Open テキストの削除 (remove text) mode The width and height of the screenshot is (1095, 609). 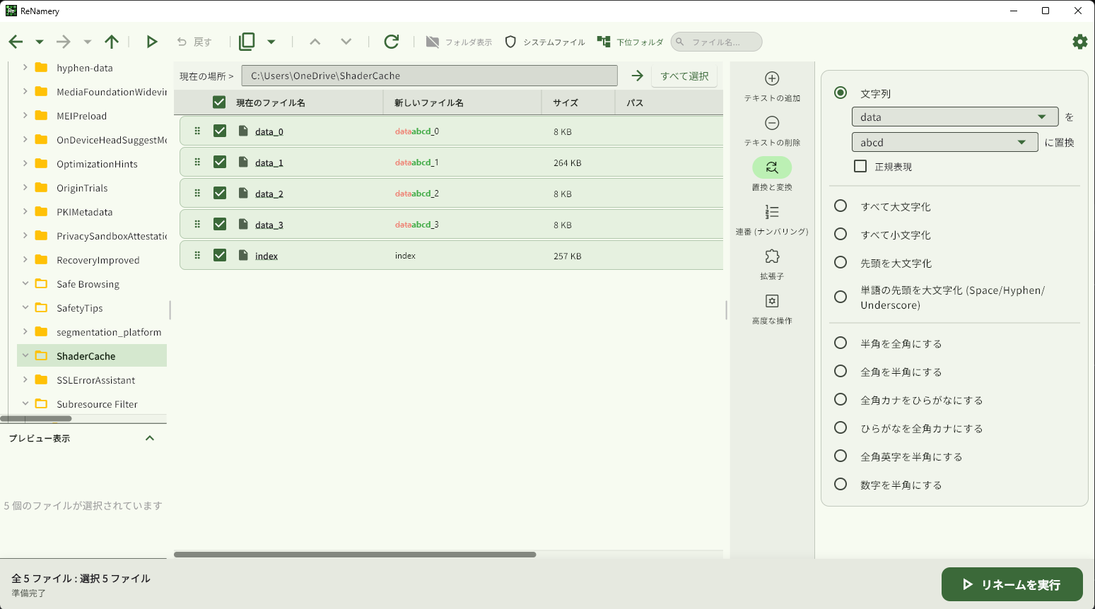click(x=772, y=131)
